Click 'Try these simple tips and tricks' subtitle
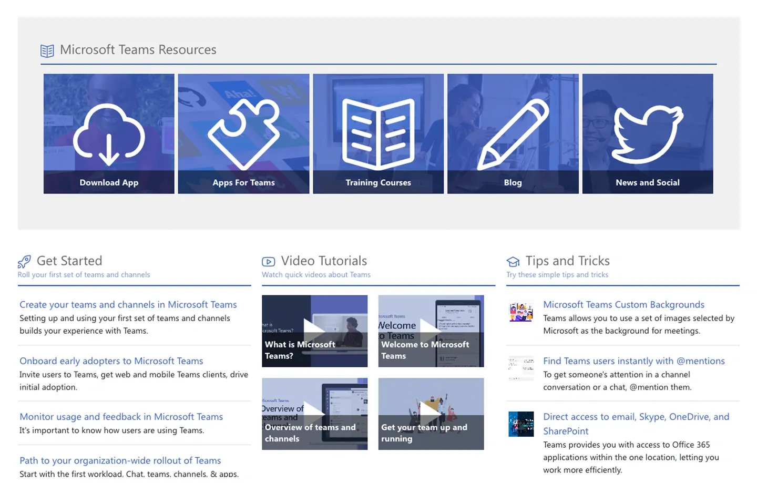The image size is (757, 494). coord(557,275)
